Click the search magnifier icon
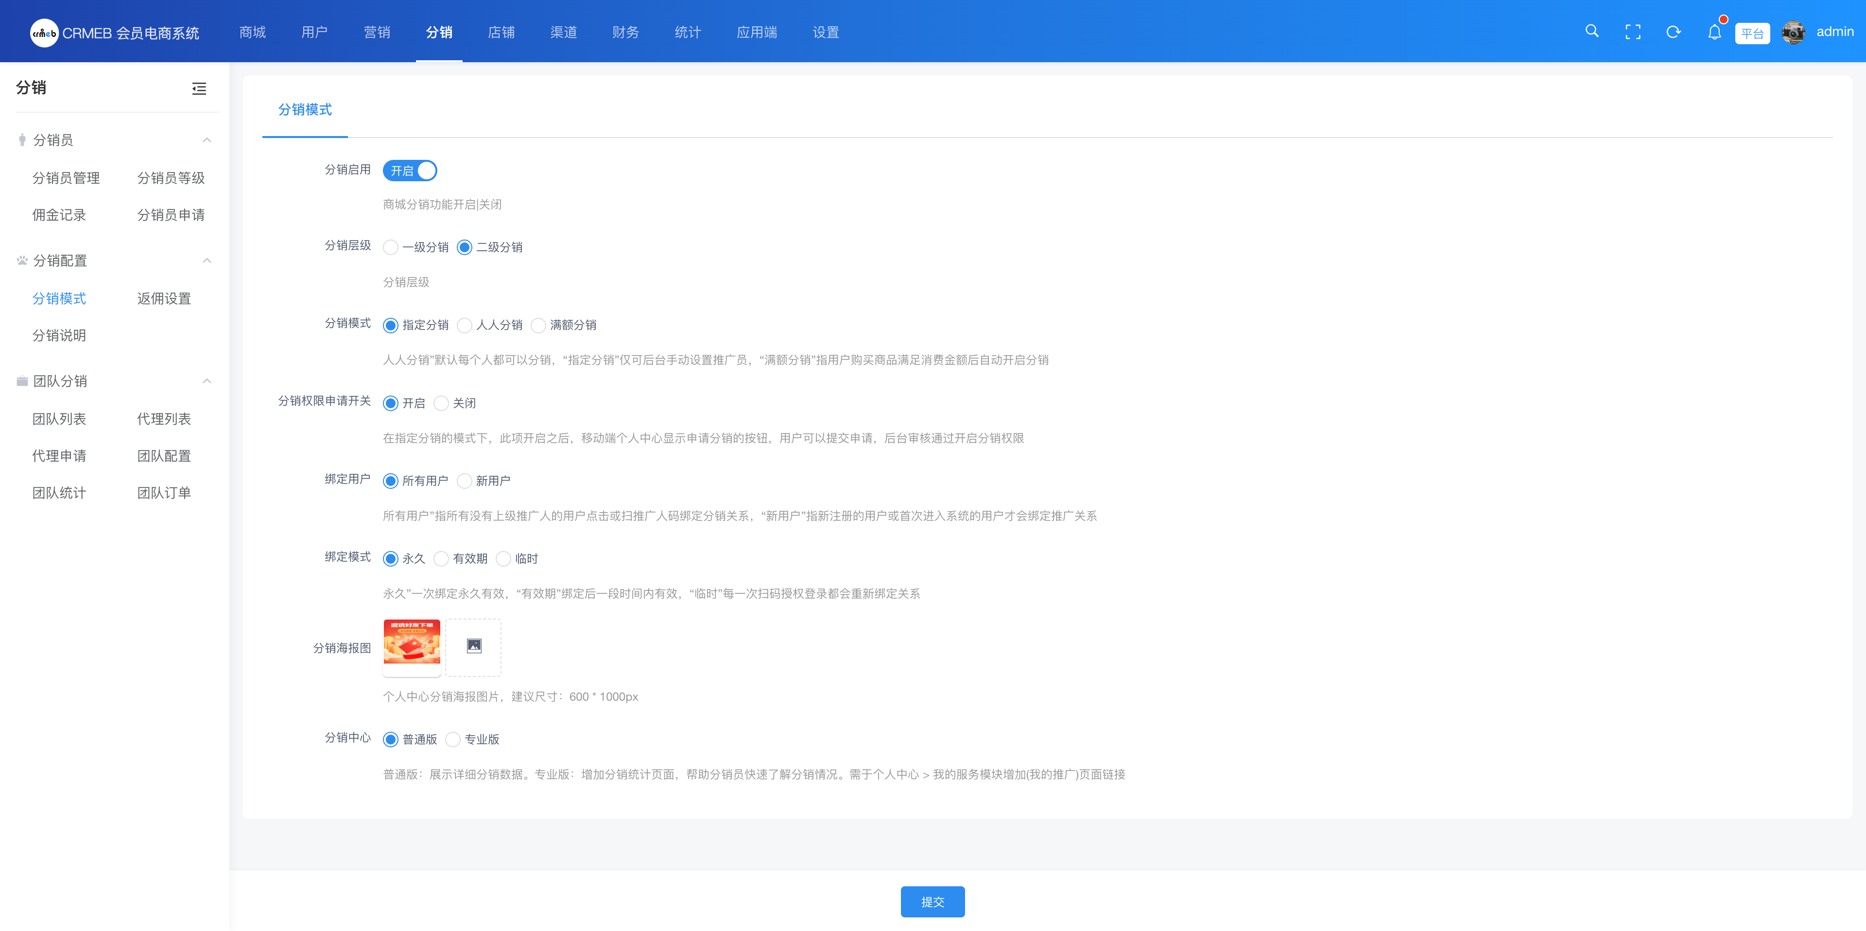1866x931 pixels. (1591, 31)
